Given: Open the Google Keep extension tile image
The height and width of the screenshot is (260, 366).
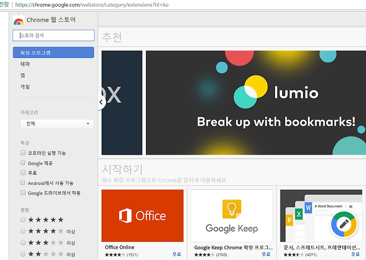Looking at the screenshot, I should click(x=232, y=216).
